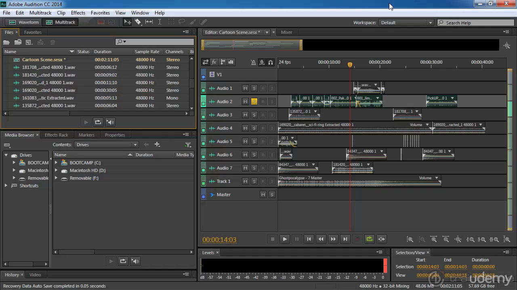This screenshot has height=290, width=517.
Task: Switch to the Mixer tab
Action: point(286,32)
